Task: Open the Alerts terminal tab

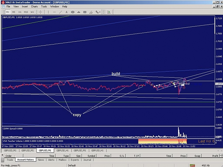Action: 51,160
